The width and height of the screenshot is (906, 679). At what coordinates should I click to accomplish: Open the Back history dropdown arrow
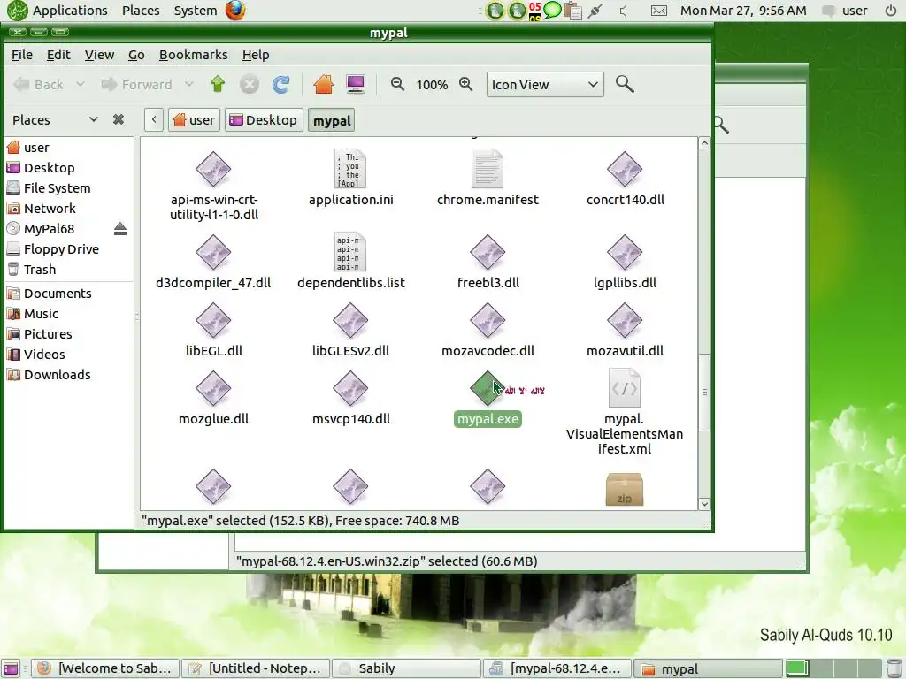[x=81, y=84]
